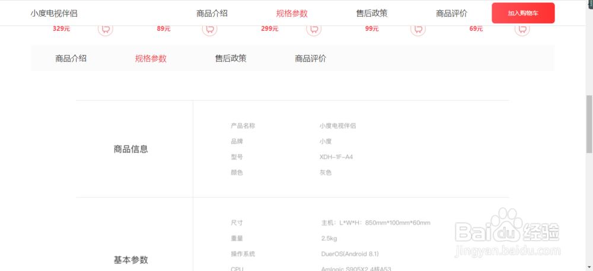Screen dimensions: 593x271
Task: Add the 329元 item to cart
Action: (x=106, y=30)
